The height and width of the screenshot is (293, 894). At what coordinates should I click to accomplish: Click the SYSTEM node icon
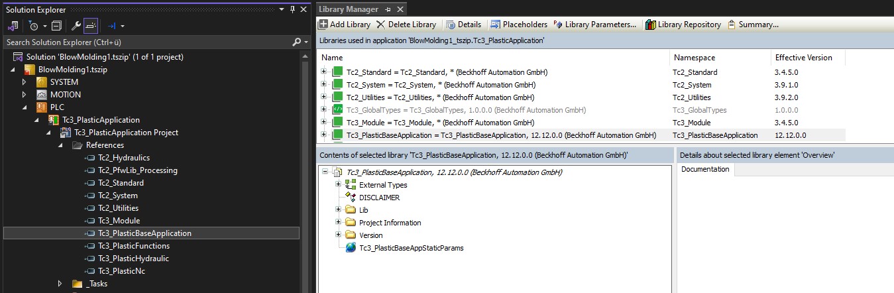[42, 82]
